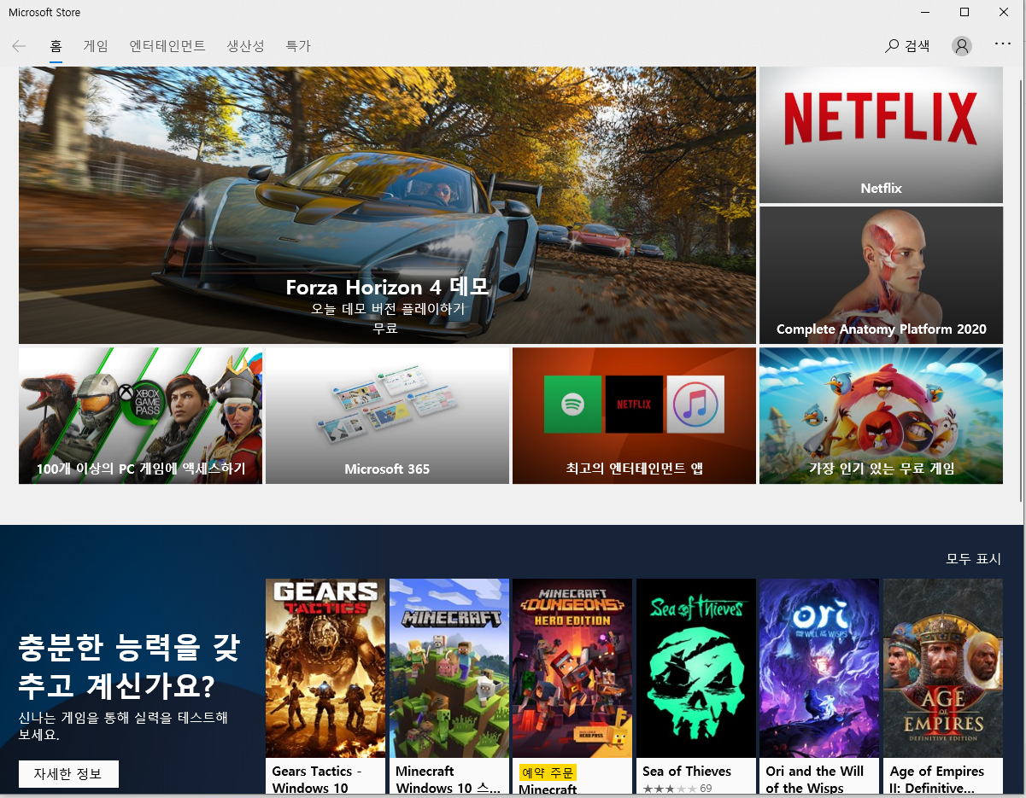This screenshot has height=798, width=1026.
Task: Open the search magnifier 검색
Action: click(x=907, y=46)
